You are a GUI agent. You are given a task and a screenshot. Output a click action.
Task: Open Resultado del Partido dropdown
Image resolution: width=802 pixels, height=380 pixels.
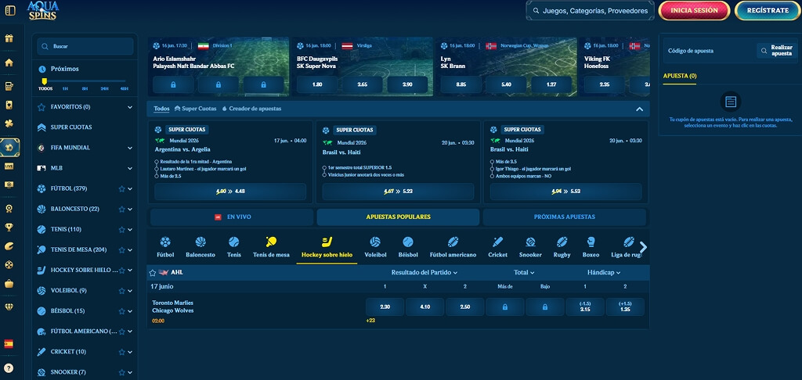pos(424,273)
